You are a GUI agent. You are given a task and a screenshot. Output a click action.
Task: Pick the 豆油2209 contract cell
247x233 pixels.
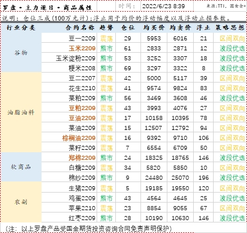[x=82, y=118]
